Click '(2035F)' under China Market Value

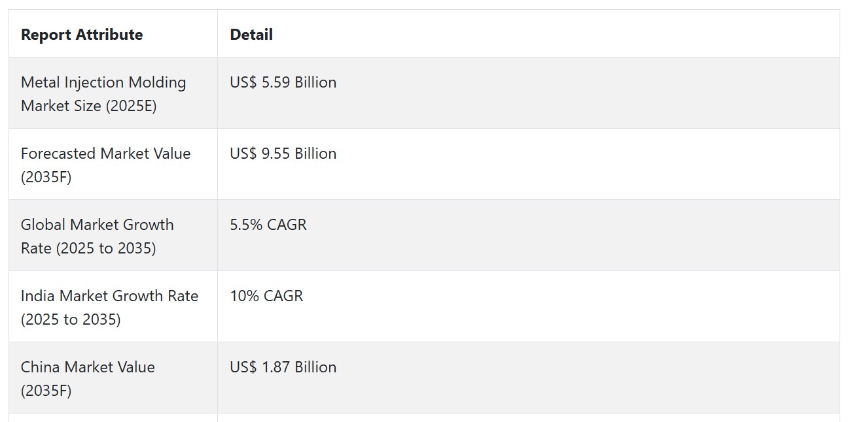coord(46,391)
